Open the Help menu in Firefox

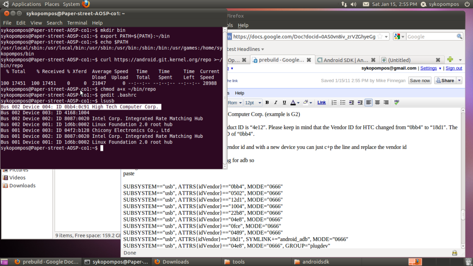click(x=243, y=25)
